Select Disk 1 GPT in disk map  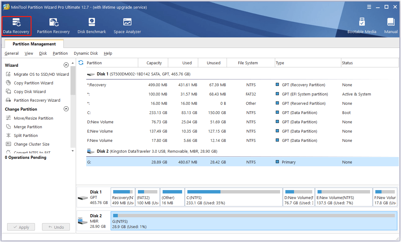pos(94,197)
